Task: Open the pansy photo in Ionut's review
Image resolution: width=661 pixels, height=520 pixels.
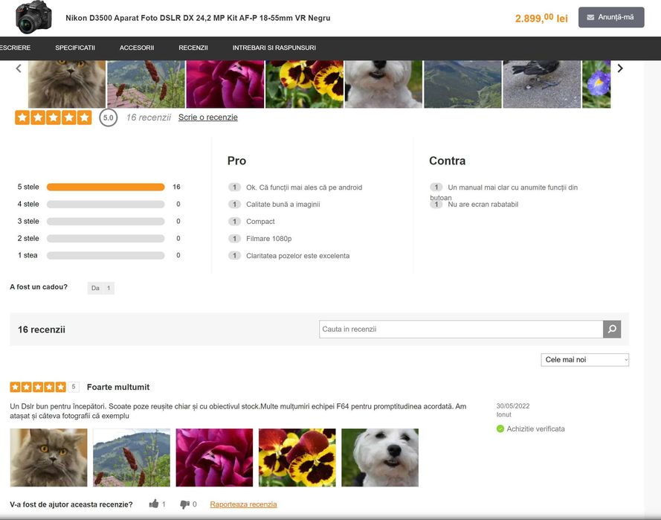Action: 297,458
